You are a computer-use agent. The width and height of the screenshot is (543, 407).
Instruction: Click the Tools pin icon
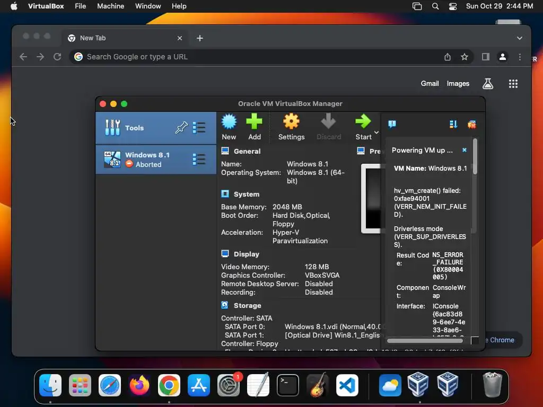[181, 128]
